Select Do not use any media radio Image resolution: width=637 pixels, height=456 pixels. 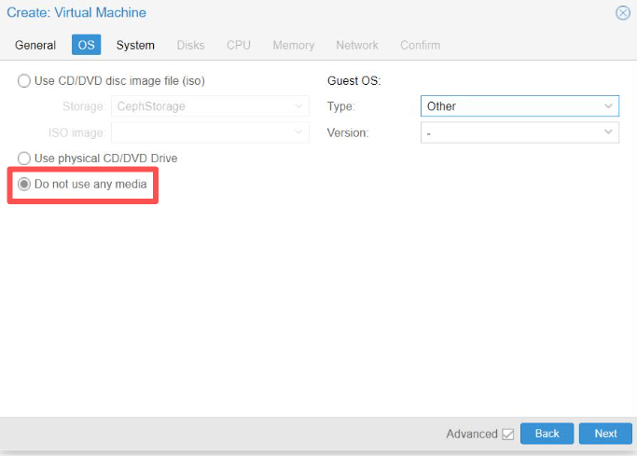[24, 184]
